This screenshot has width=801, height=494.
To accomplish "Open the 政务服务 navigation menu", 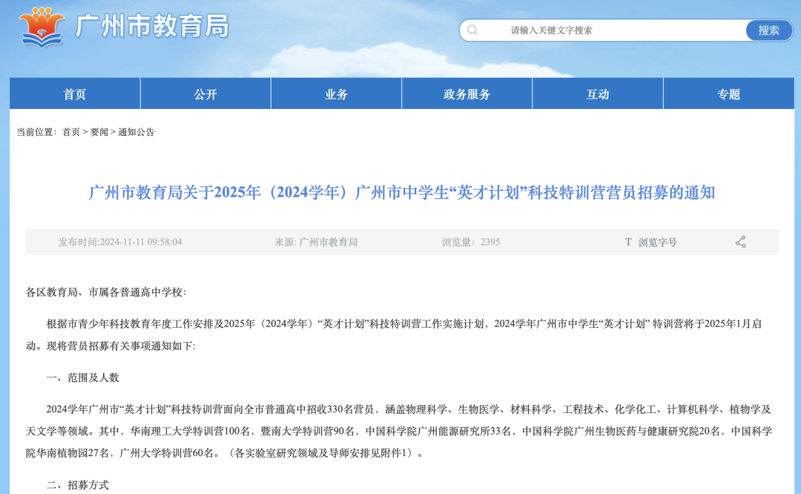I will pos(467,94).
